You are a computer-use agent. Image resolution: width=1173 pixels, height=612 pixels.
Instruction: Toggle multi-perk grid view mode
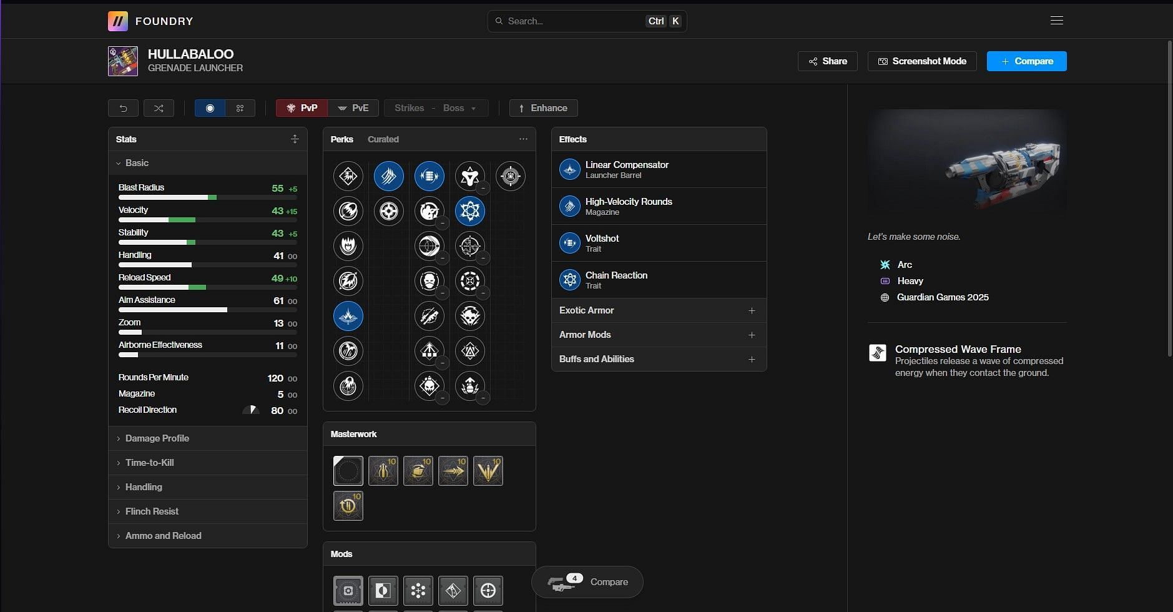tap(240, 108)
